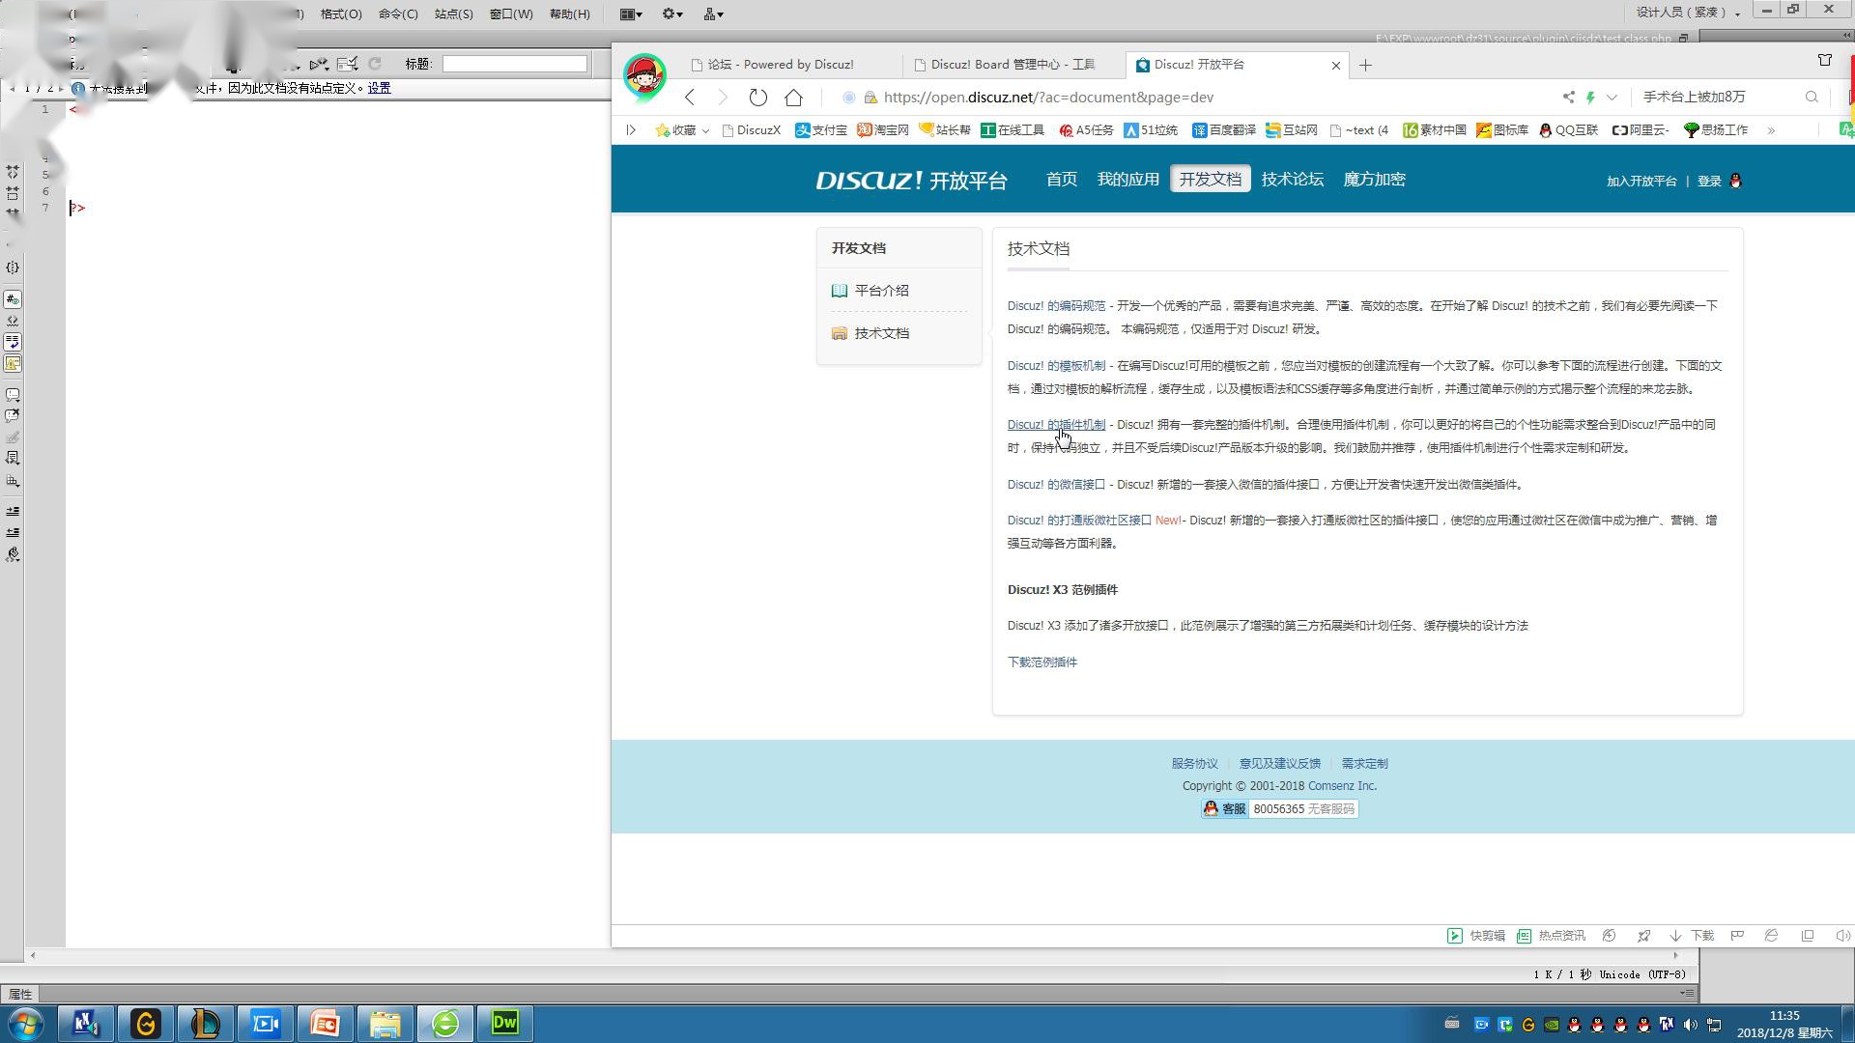Open the move or convert CSS dropdown
Viewport: 1855px width, 1043px height.
(x=13, y=480)
